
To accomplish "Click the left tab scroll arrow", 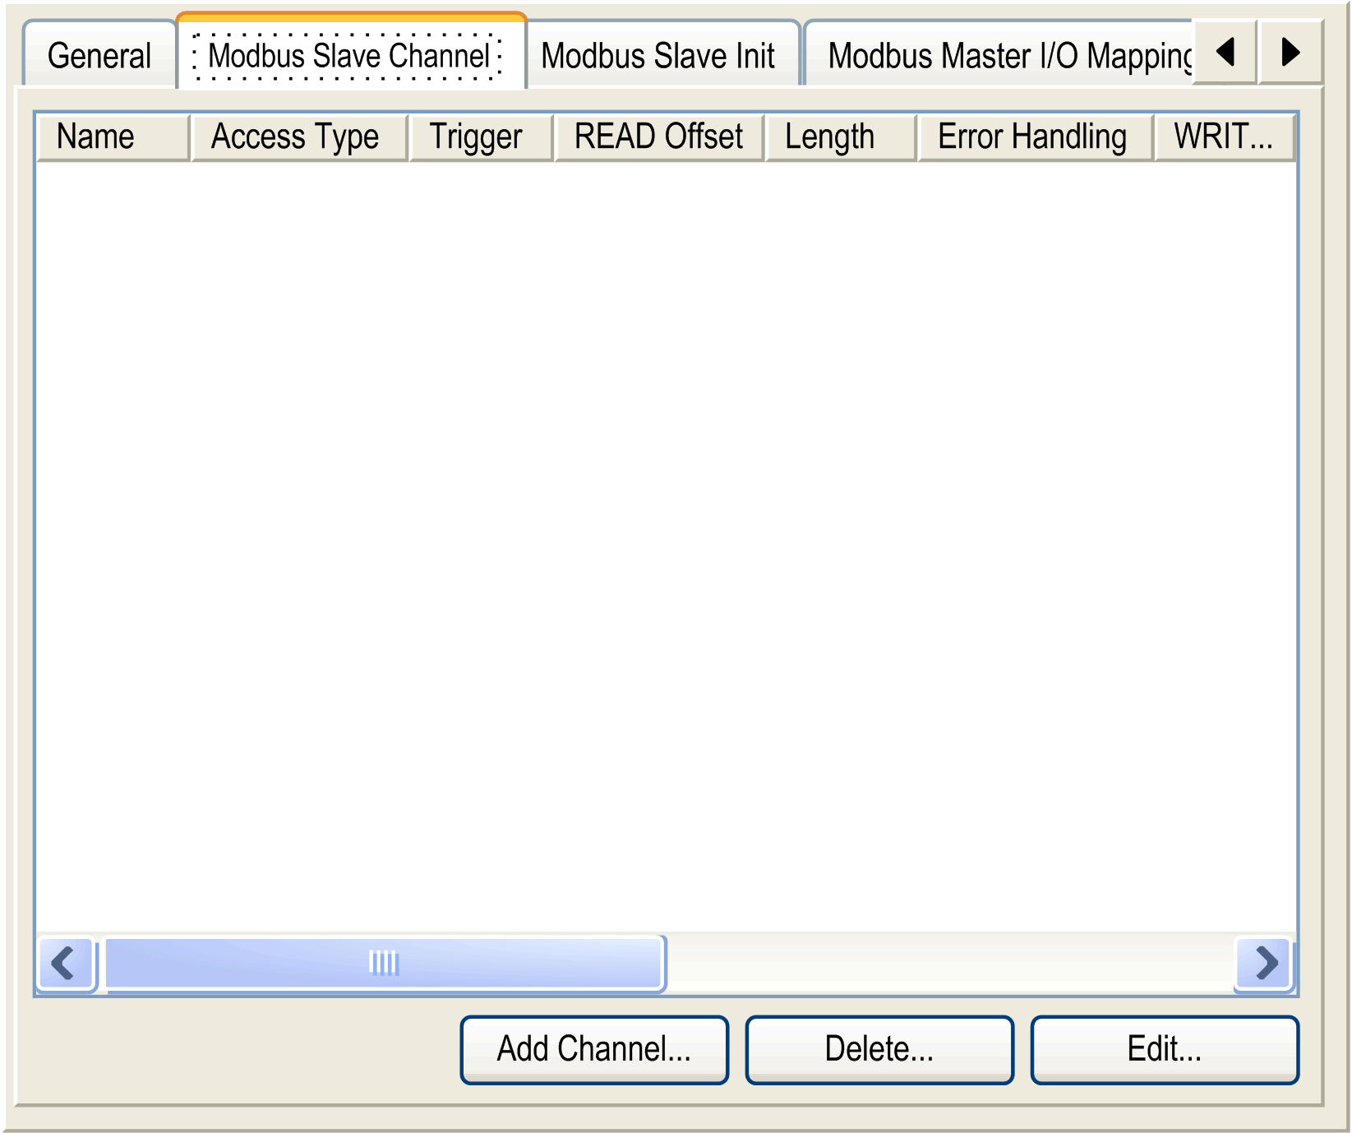I will click(x=1224, y=54).
